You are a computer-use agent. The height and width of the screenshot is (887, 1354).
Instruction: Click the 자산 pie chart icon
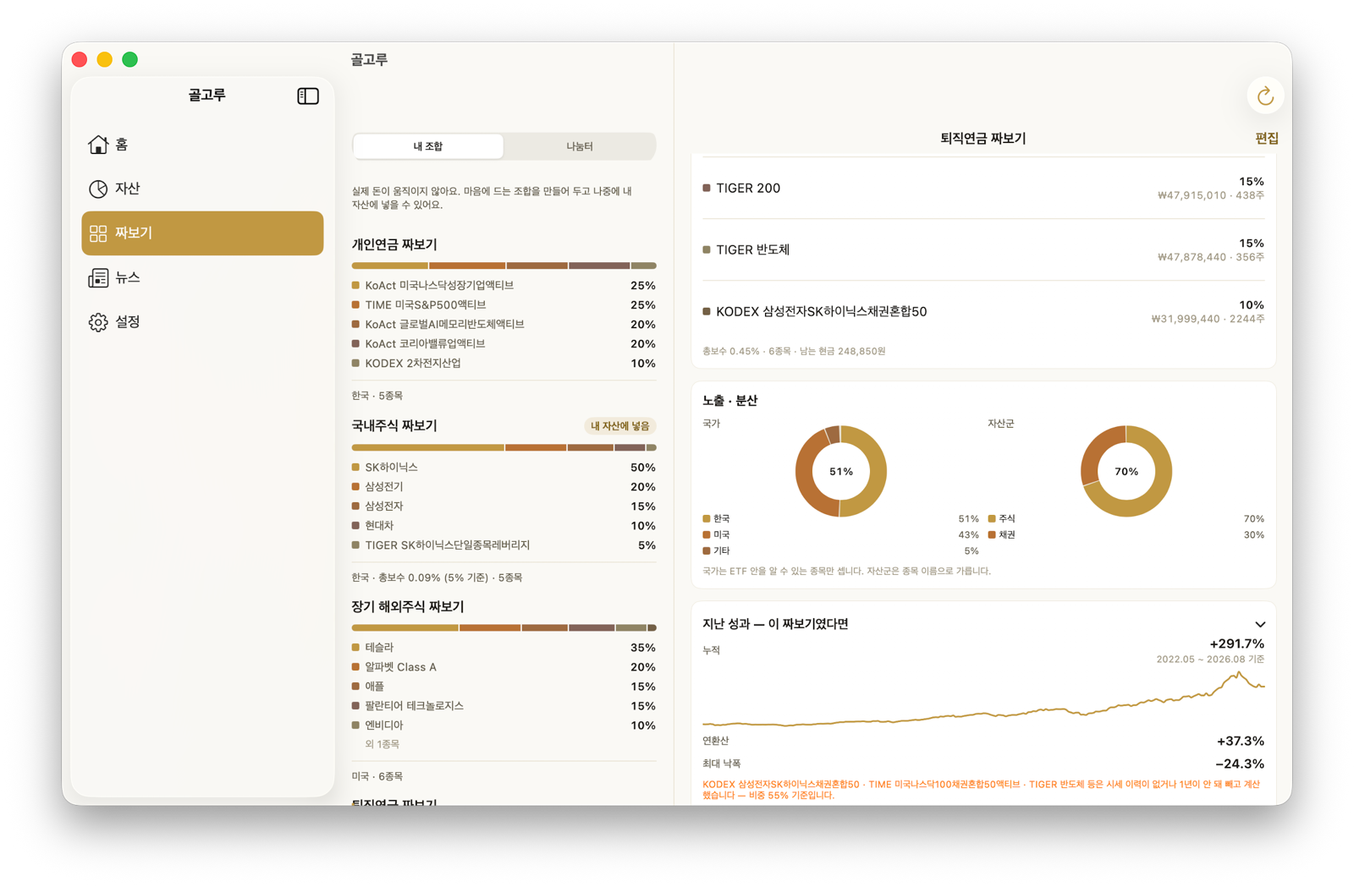click(98, 189)
